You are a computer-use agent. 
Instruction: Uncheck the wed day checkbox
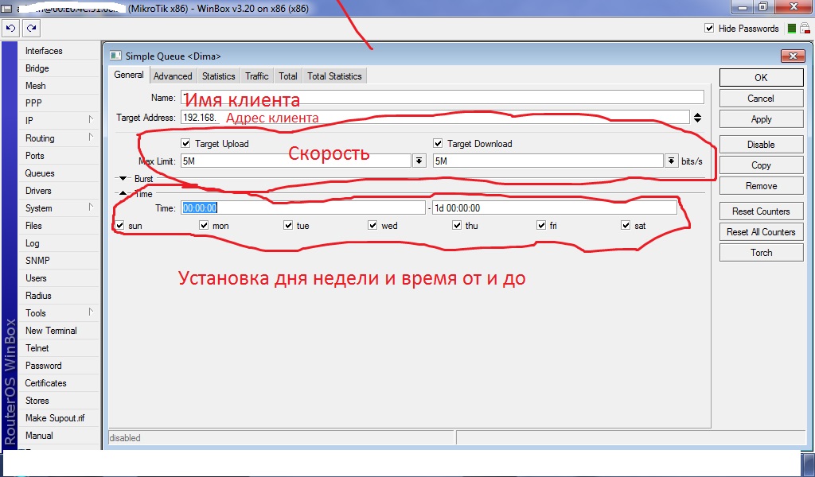coord(372,225)
